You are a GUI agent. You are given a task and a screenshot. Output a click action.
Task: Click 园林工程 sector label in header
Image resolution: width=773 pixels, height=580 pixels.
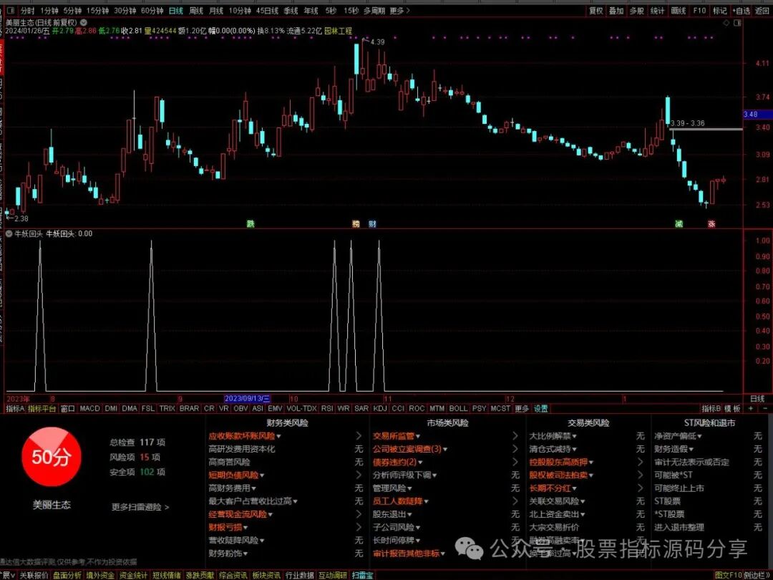(338, 31)
